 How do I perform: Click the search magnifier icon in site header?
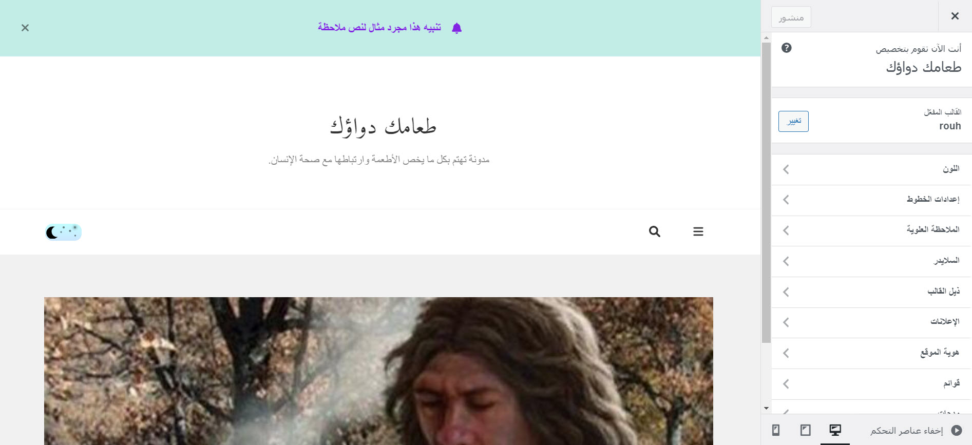click(x=654, y=231)
